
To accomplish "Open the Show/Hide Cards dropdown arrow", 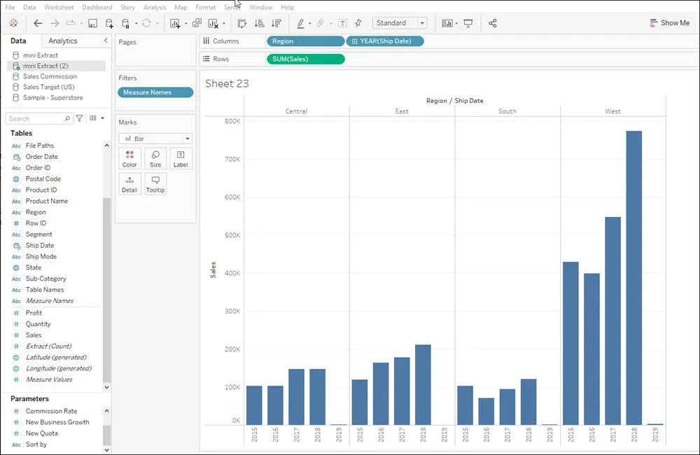I will click(456, 23).
